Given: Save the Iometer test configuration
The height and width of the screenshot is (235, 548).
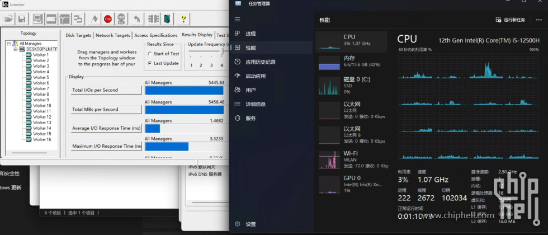Looking at the screenshot, I should click(x=22, y=19).
